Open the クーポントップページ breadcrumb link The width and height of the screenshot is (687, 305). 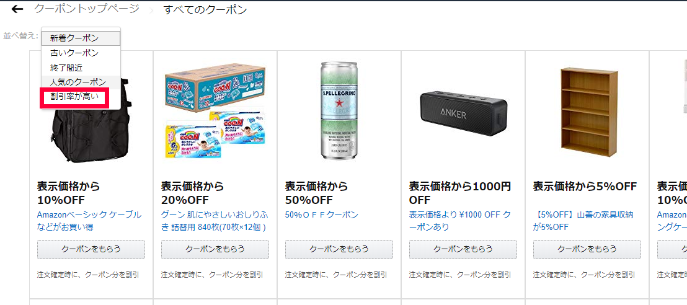coord(87,8)
